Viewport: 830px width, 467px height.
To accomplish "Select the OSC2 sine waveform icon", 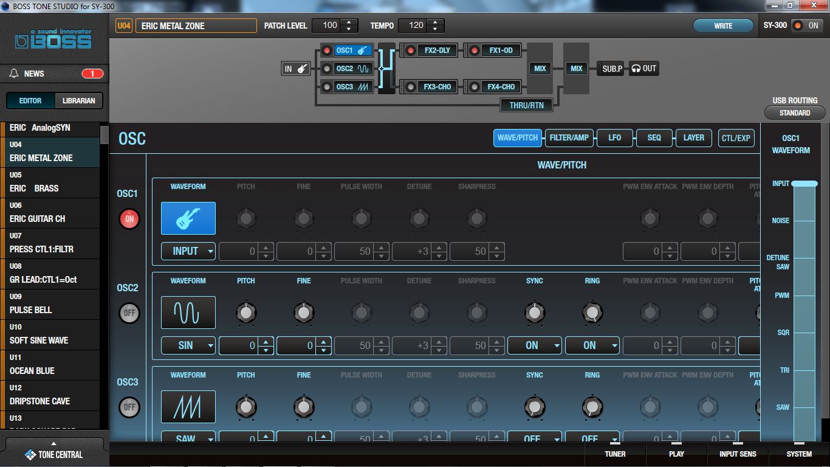I will click(188, 313).
